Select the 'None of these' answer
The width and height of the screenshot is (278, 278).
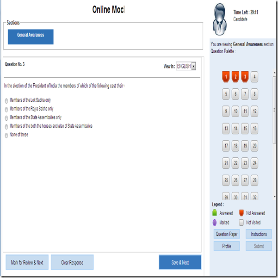click(6, 135)
